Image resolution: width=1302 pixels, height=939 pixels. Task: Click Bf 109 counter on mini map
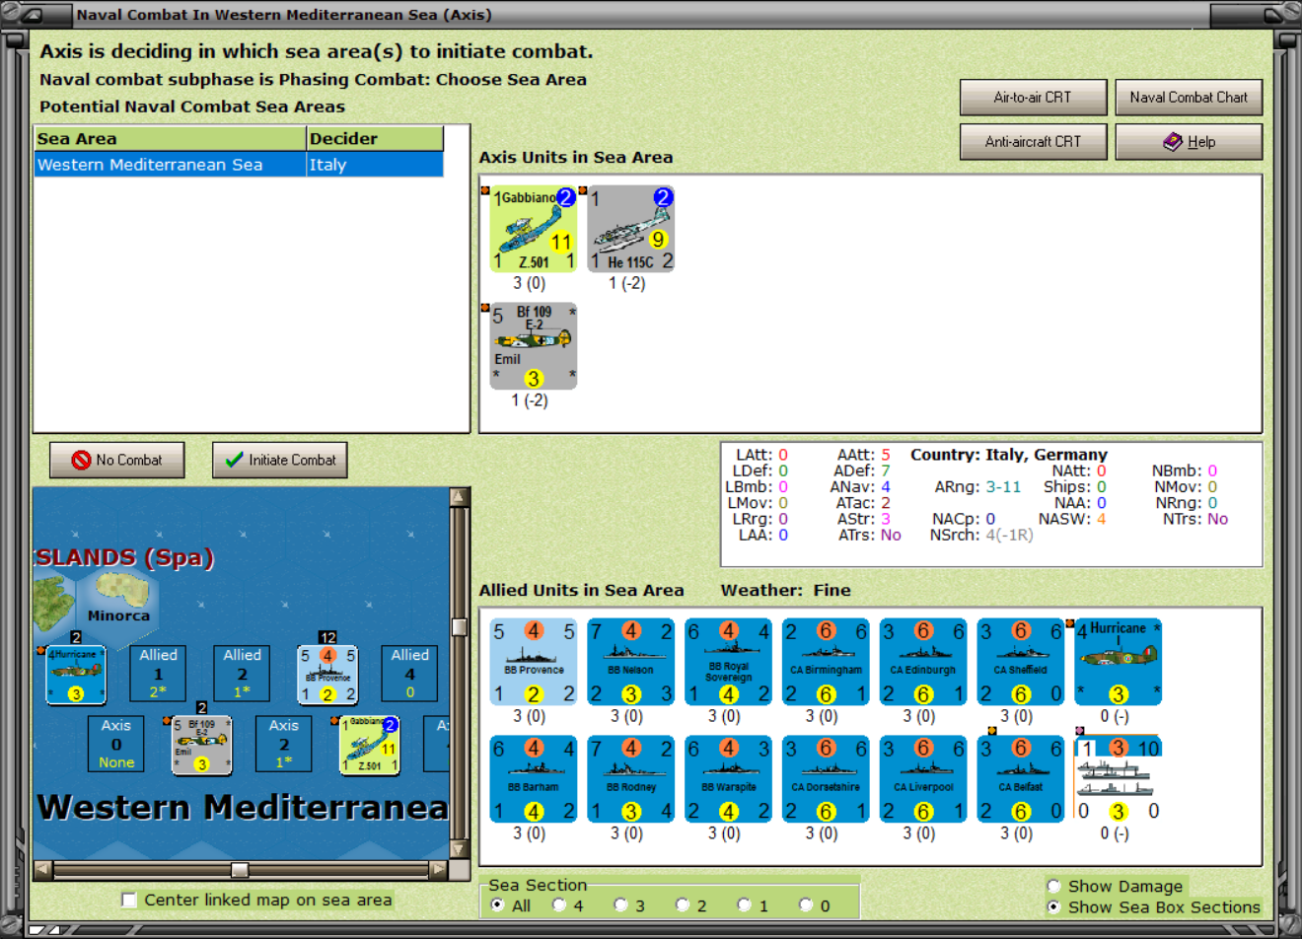click(x=202, y=745)
